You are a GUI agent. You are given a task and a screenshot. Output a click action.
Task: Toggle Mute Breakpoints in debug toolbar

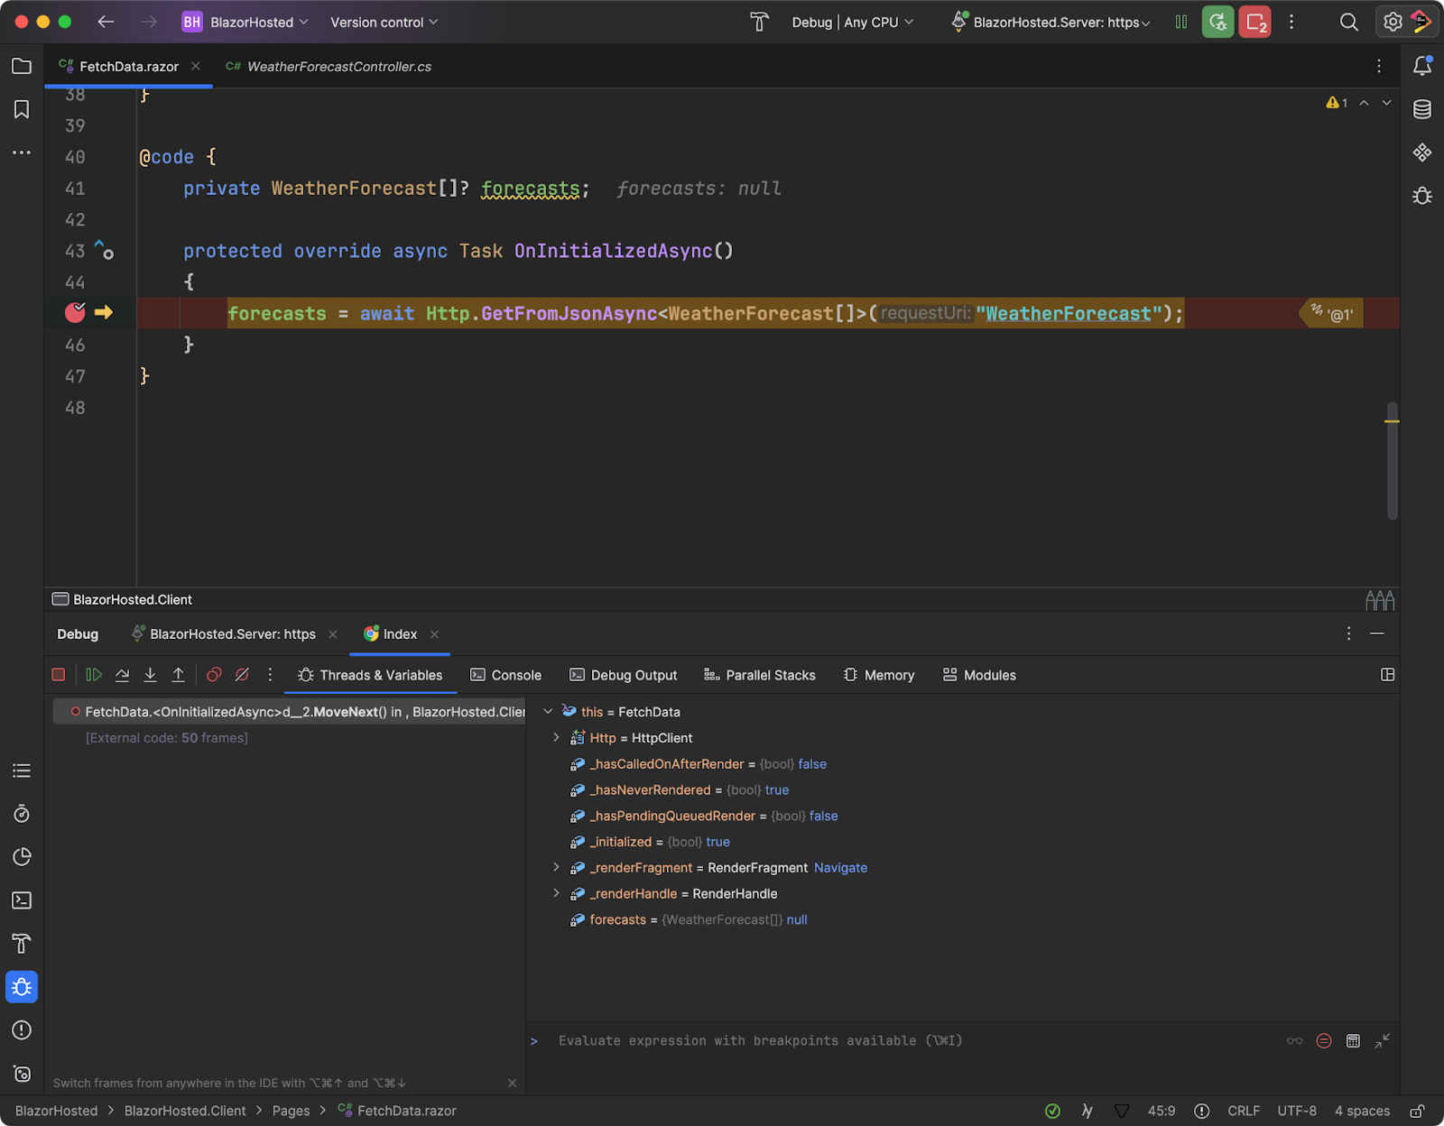[242, 675]
